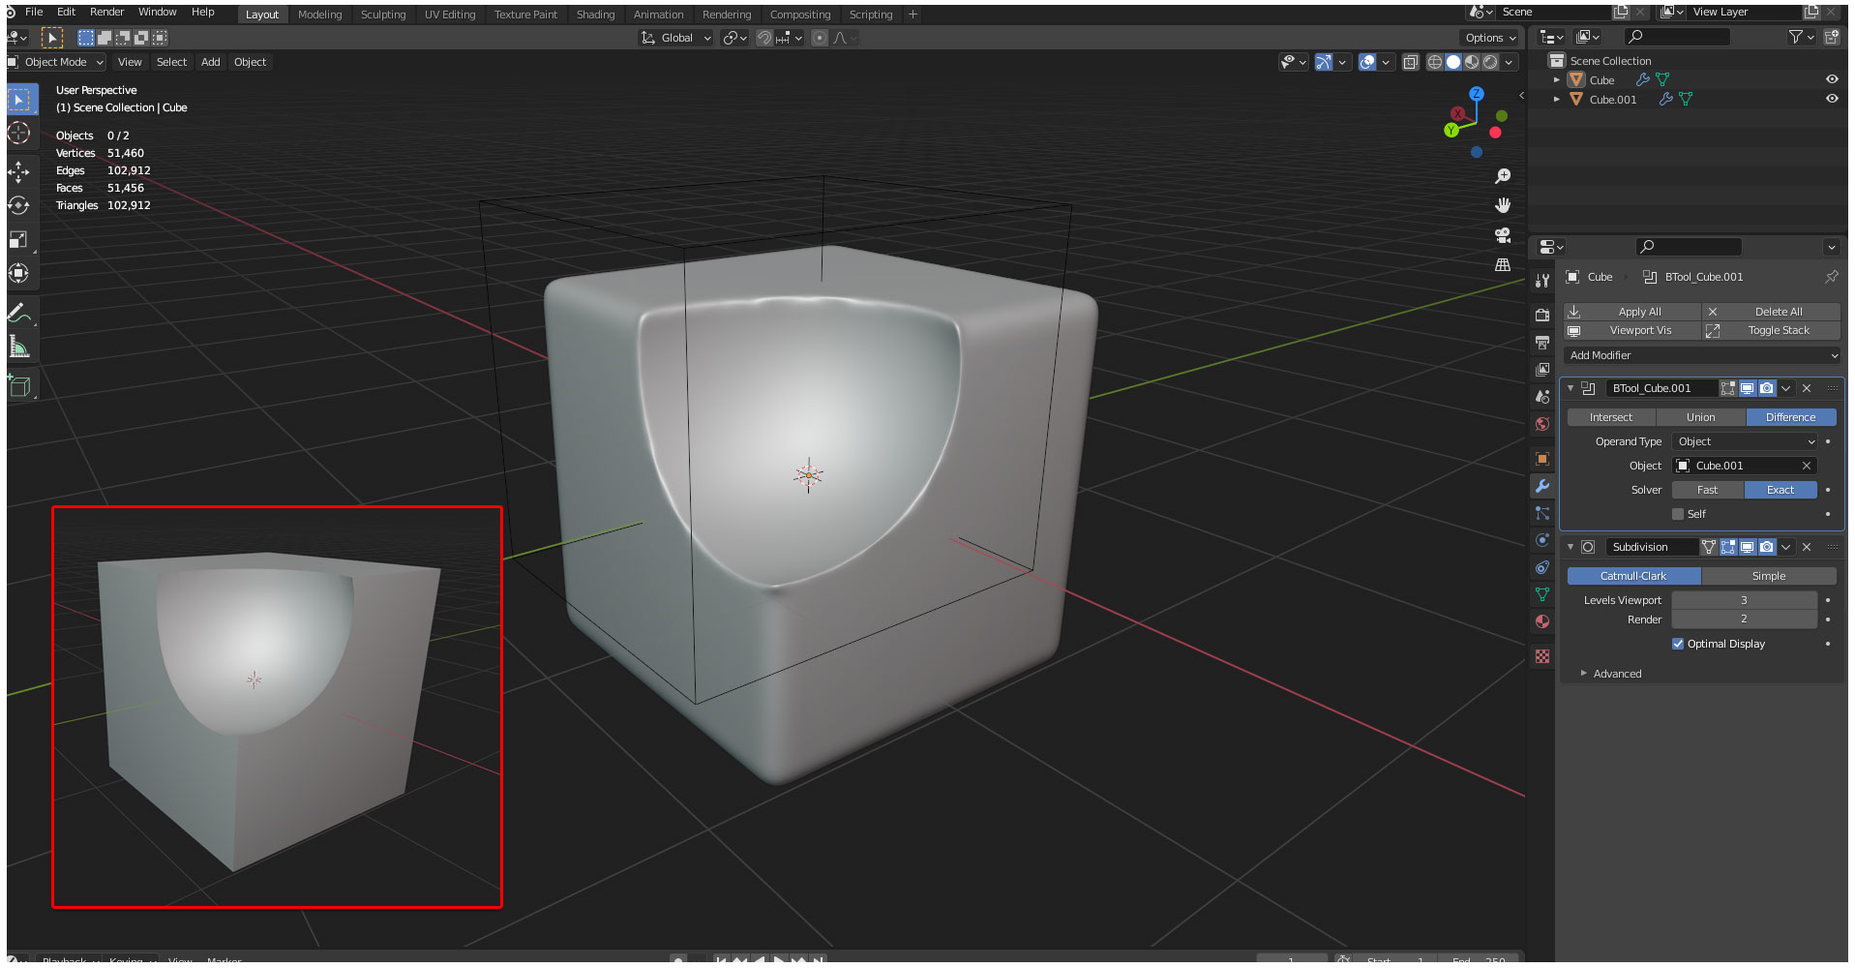Remove the Subdivision modifier with its X
The height and width of the screenshot is (968, 1855).
(x=1807, y=547)
